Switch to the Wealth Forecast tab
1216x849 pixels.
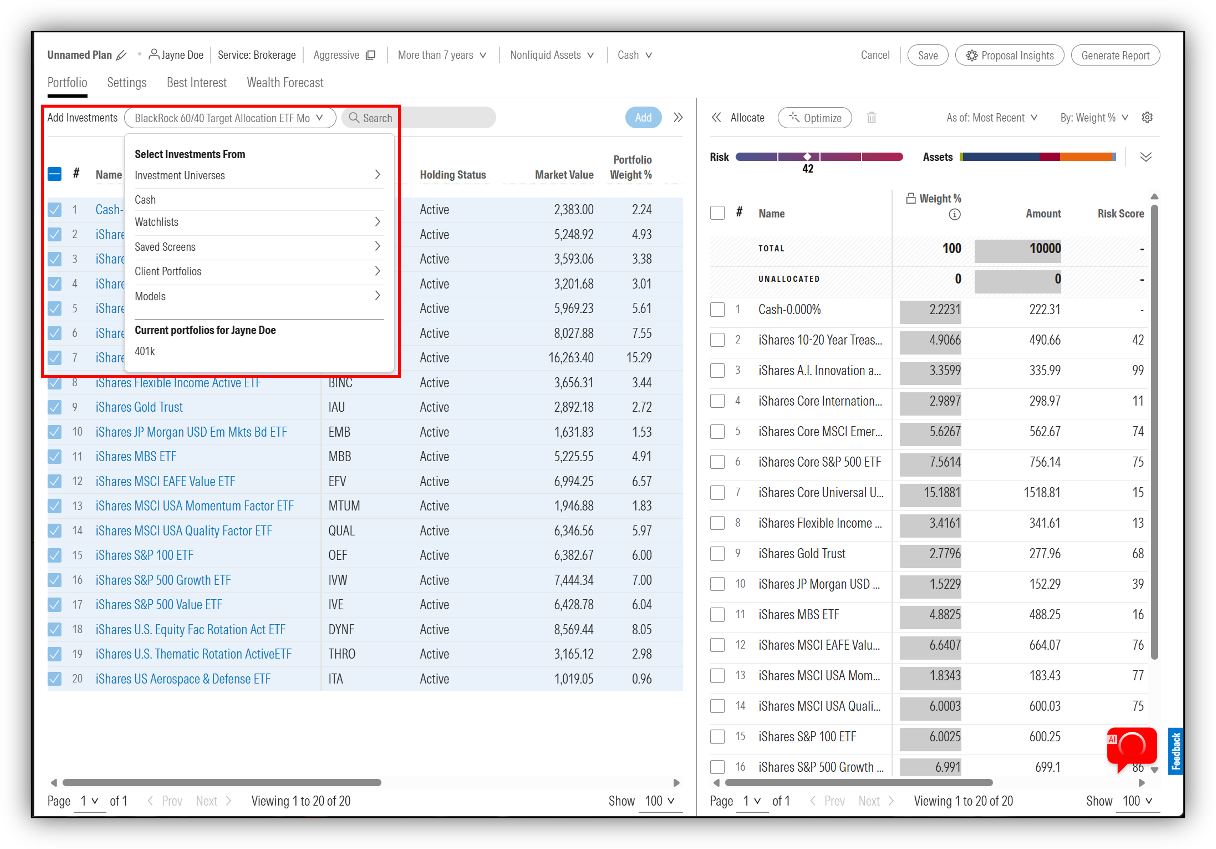pyautogui.click(x=285, y=83)
